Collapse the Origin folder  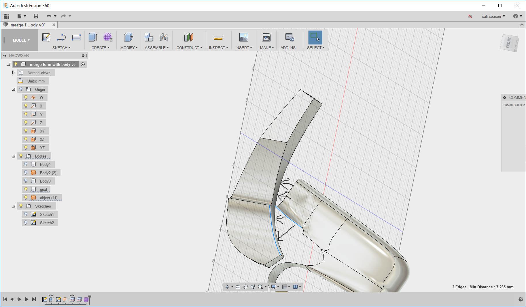coord(14,89)
